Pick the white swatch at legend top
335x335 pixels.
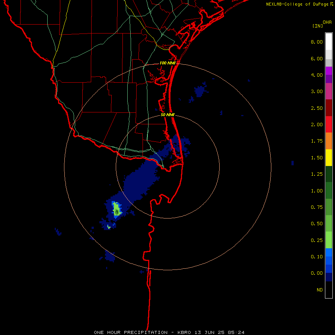(x=329, y=42)
